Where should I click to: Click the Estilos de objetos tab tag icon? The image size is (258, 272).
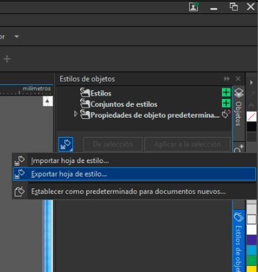point(239,217)
